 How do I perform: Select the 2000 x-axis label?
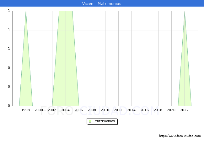click(39, 110)
